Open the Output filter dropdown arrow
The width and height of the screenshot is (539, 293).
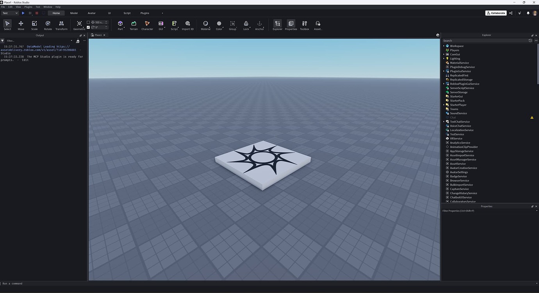(x=71, y=41)
